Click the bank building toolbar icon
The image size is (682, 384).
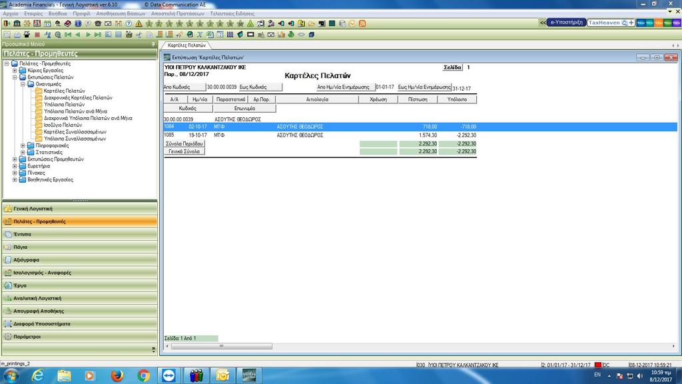coord(17,23)
